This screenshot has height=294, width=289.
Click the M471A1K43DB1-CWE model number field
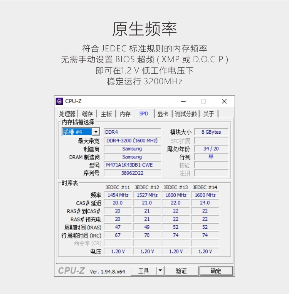(132, 165)
